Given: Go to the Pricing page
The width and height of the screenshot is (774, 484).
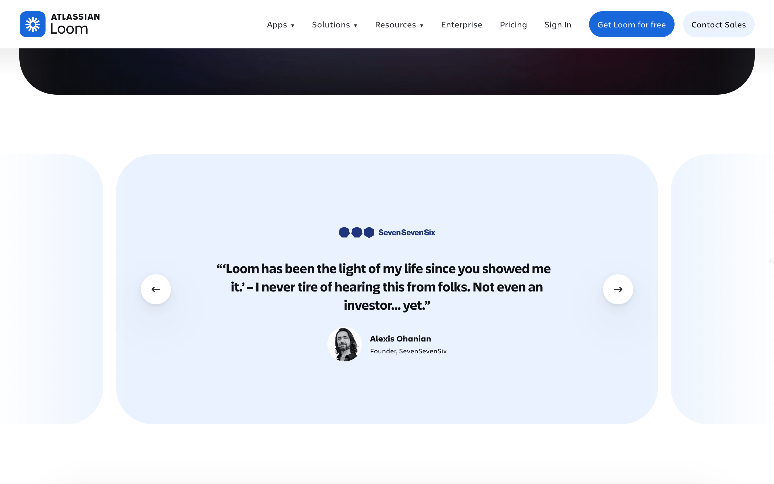Looking at the screenshot, I should pos(513,25).
